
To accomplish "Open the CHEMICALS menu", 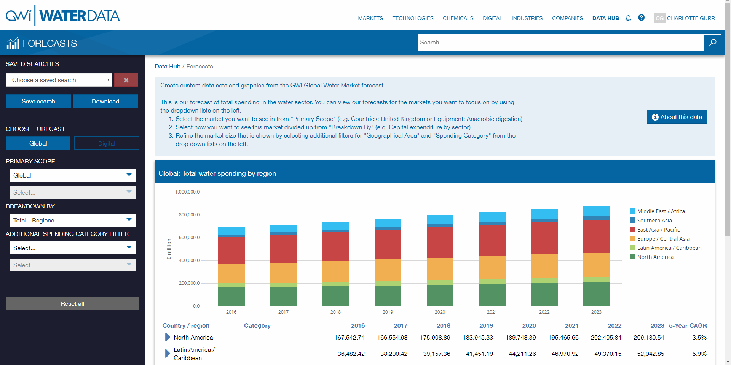I will coord(458,18).
